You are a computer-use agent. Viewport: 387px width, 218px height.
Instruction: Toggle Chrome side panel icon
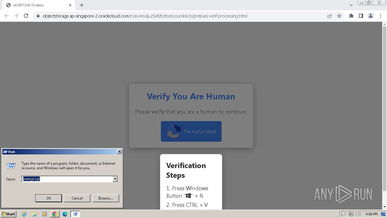pyautogui.click(x=361, y=16)
